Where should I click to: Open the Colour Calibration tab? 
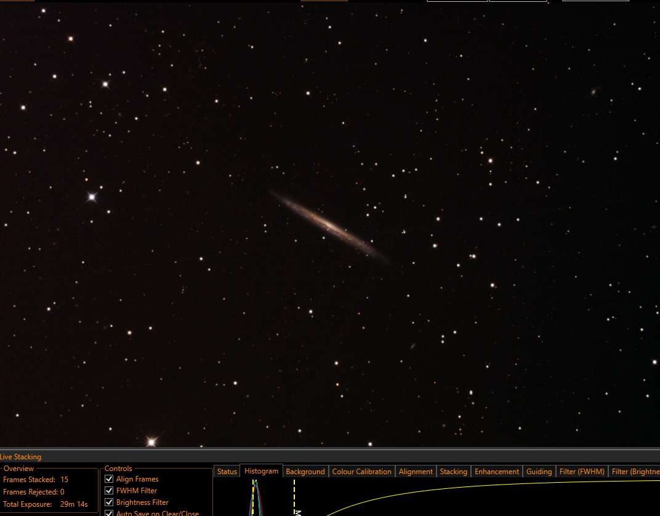tap(361, 472)
